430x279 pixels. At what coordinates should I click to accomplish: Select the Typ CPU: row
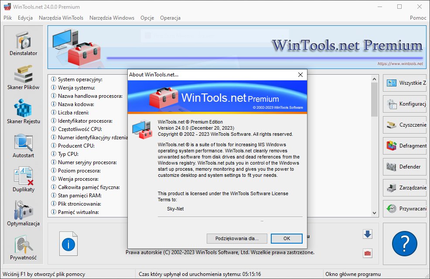(65, 154)
